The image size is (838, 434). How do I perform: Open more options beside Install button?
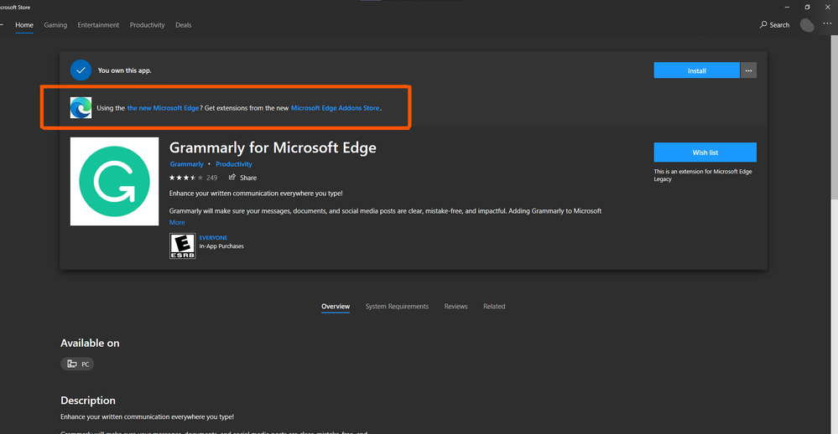(748, 70)
